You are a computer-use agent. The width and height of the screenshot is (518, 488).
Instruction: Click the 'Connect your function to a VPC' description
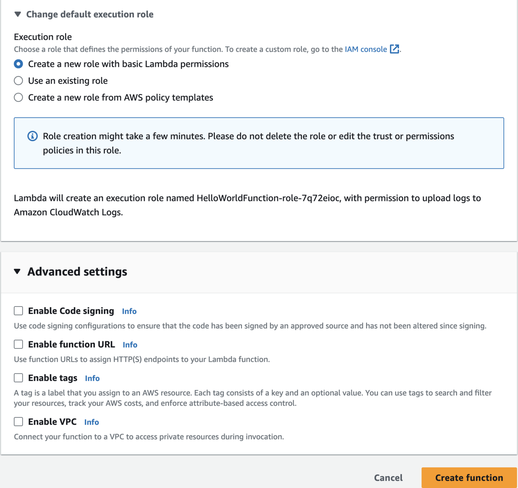(x=149, y=437)
